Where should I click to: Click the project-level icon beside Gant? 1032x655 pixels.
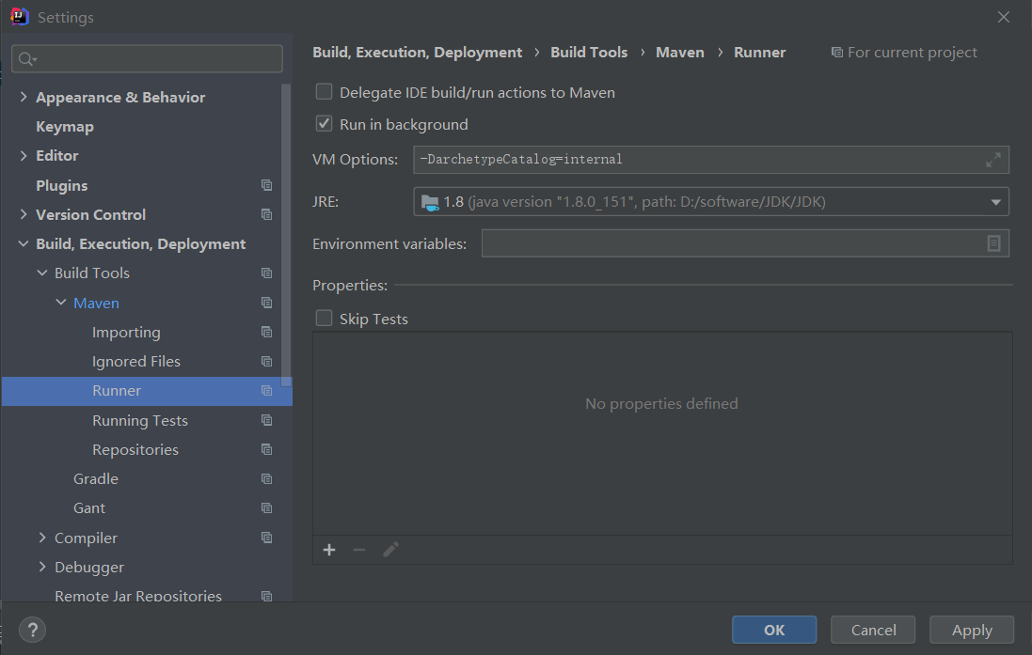pyautogui.click(x=266, y=508)
